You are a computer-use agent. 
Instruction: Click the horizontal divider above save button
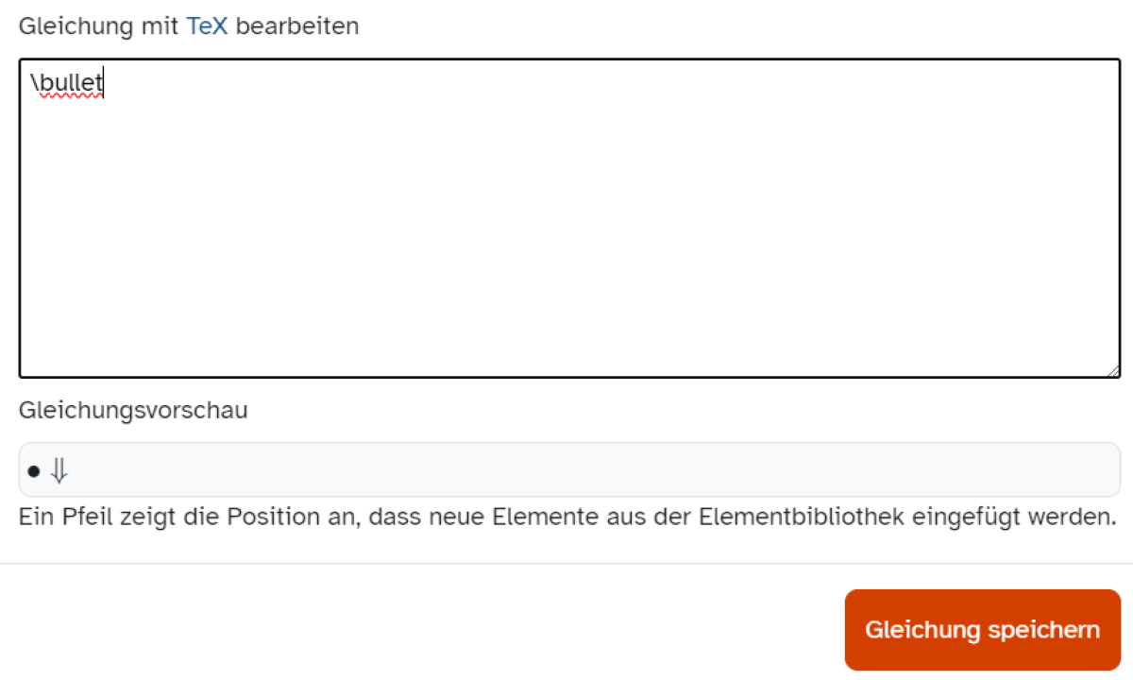click(x=566, y=564)
